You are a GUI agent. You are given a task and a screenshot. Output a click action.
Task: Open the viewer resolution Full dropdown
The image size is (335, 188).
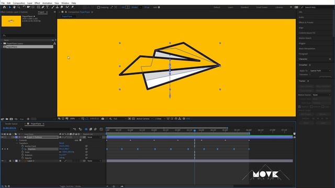click(x=120, y=119)
